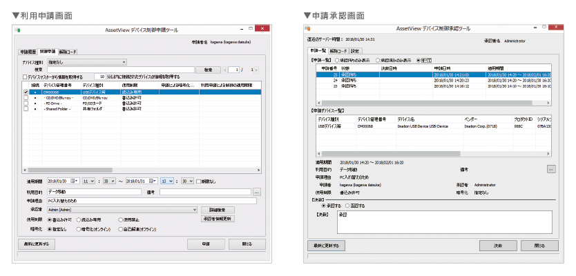Click the page number field showing 1
Screen dimensions: 576x276
pos(233,70)
